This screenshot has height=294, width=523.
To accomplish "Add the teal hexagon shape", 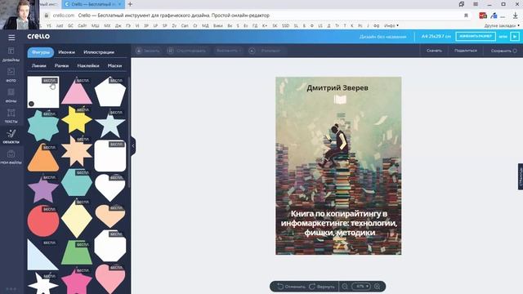I will coord(77,182).
